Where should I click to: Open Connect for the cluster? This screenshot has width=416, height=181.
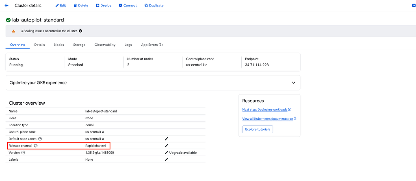[128, 5]
